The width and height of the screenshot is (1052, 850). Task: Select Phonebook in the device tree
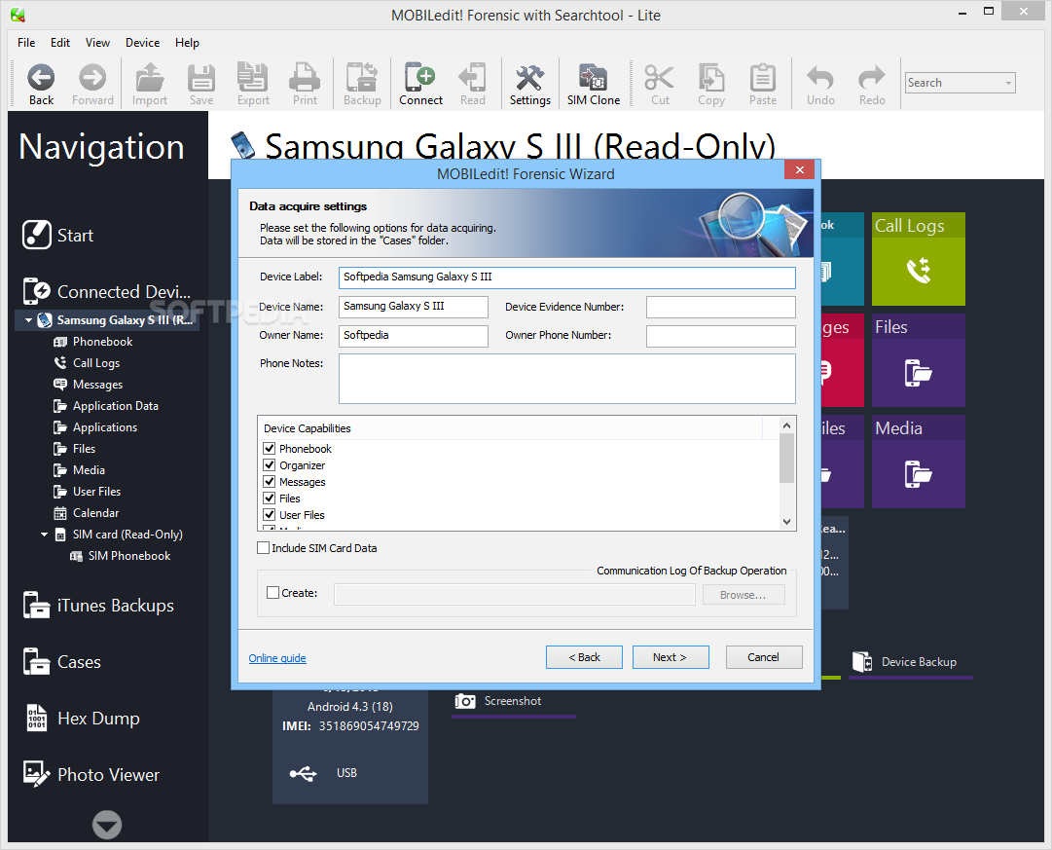pos(102,342)
